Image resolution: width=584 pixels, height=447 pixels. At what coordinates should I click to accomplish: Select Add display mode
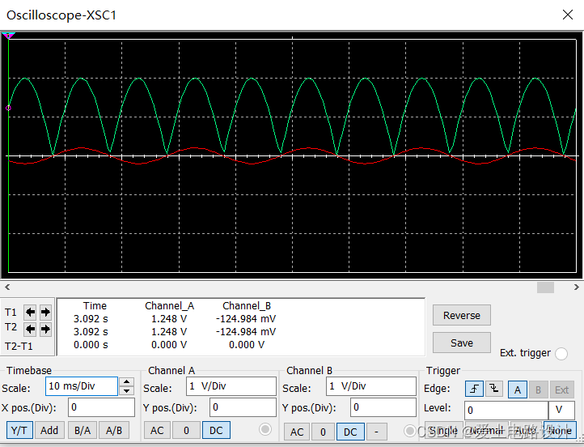point(49,431)
